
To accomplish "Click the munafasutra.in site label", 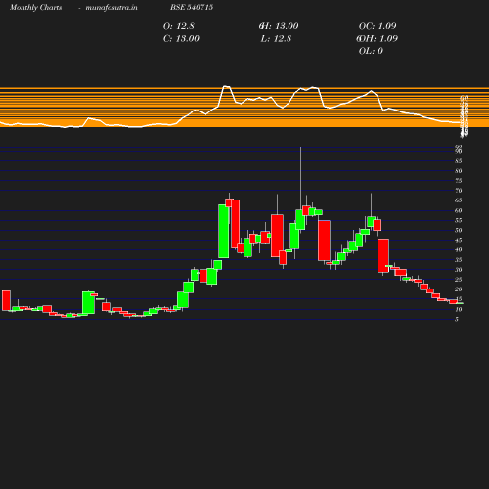I will click(111, 8).
